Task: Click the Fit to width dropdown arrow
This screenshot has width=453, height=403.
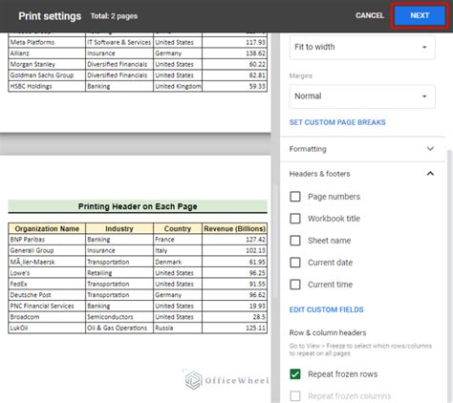Action: click(424, 47)
